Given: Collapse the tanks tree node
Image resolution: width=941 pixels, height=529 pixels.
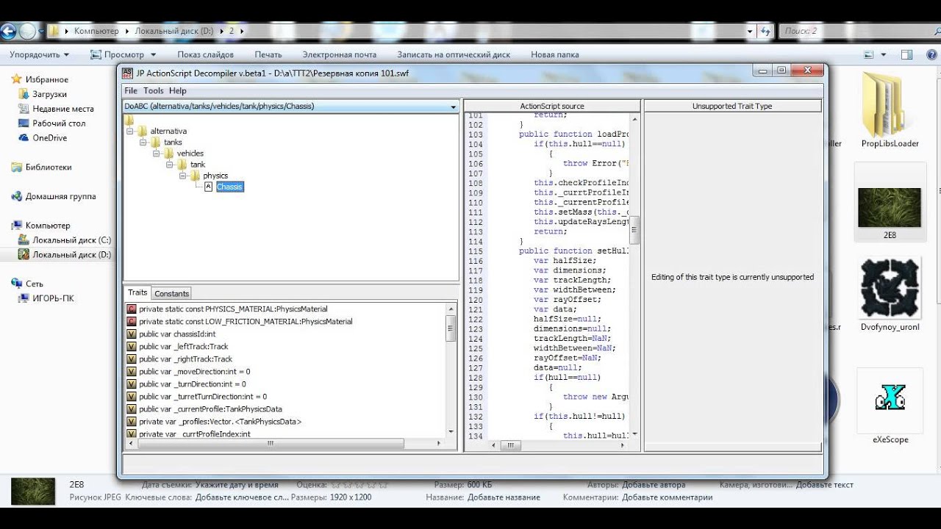Looking at the screenshot, I should (x=143, y=142).
